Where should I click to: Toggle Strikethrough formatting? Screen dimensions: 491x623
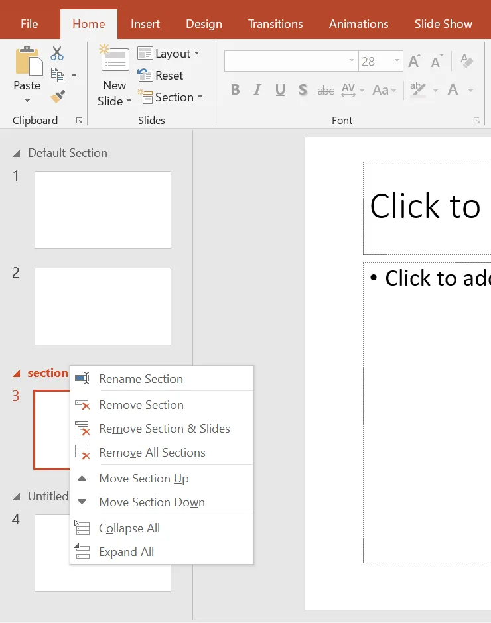[326, 91]
